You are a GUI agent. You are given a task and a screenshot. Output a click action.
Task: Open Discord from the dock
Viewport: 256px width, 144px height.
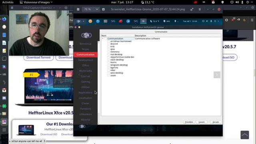pos(4,98)
